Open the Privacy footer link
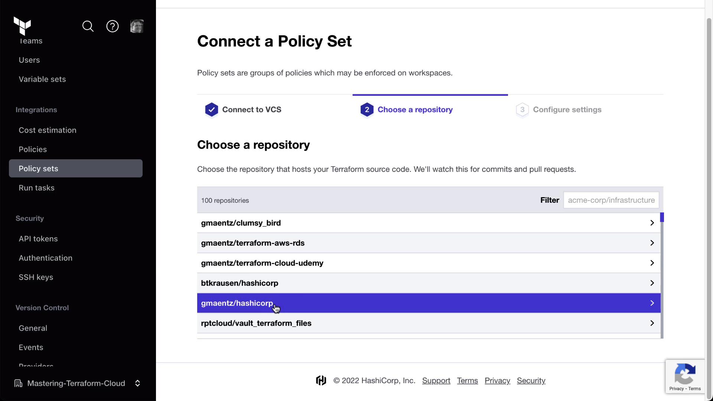Screen dimensions: 713x401 (497, 381)
